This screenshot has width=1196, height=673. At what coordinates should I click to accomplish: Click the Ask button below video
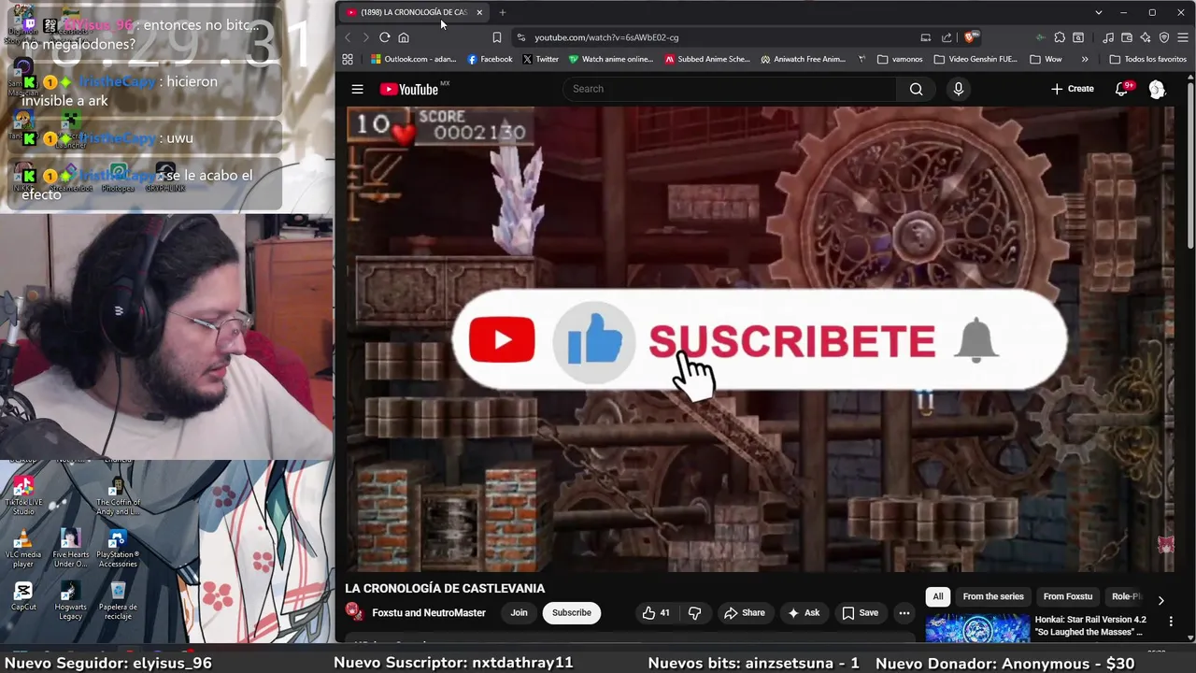point(804,613)
